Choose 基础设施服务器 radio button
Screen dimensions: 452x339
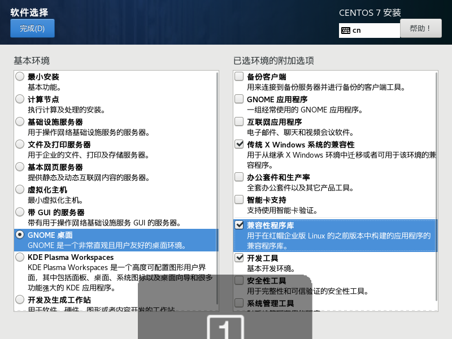[20, 121]
